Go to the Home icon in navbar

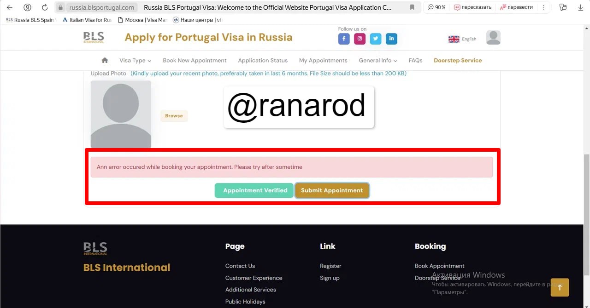tap(105, 60)
